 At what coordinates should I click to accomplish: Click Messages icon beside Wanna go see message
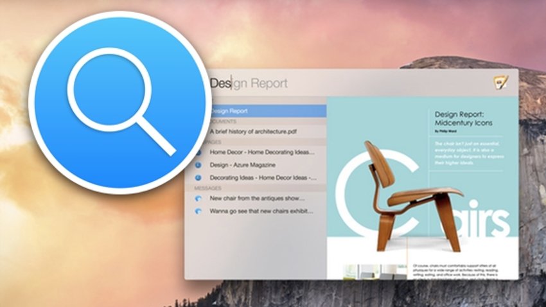tap(198, 211)
